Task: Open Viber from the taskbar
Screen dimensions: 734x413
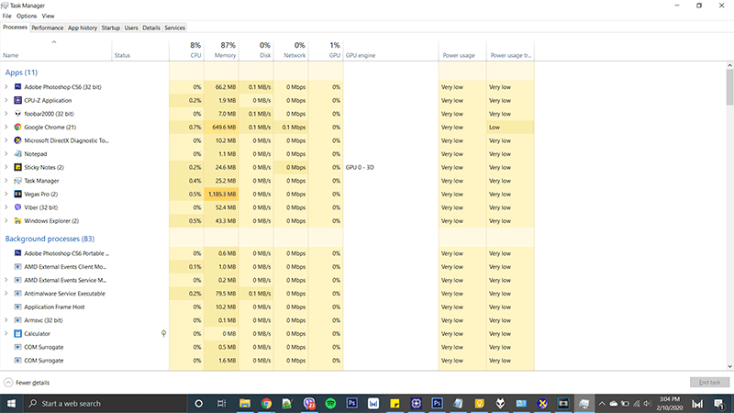Action: coord(309,403)
